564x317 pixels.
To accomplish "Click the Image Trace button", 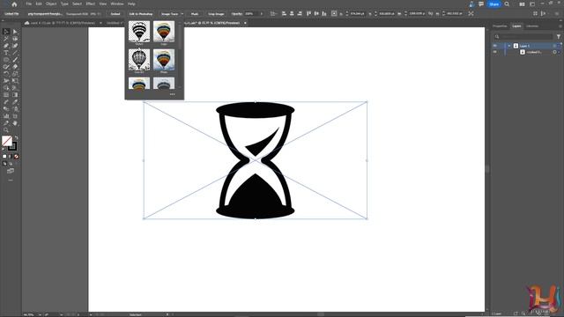I will pyautogui.click(x=169, y=14).
